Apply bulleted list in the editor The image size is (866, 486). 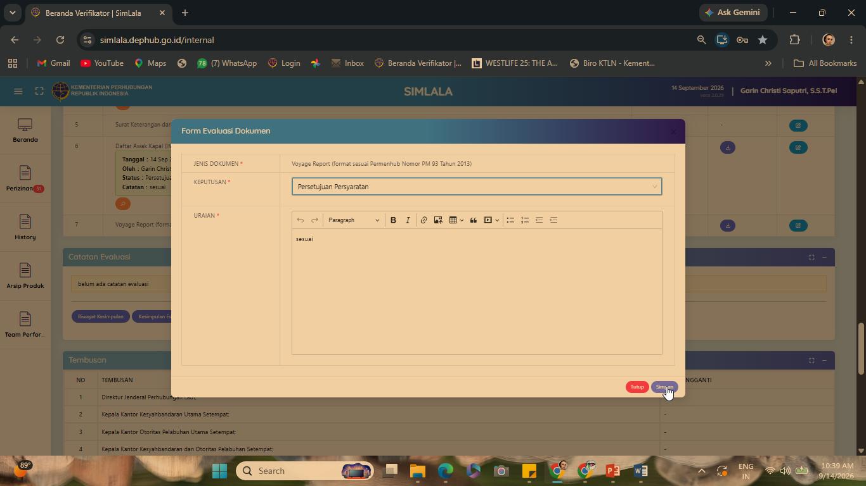pos(510,220)
